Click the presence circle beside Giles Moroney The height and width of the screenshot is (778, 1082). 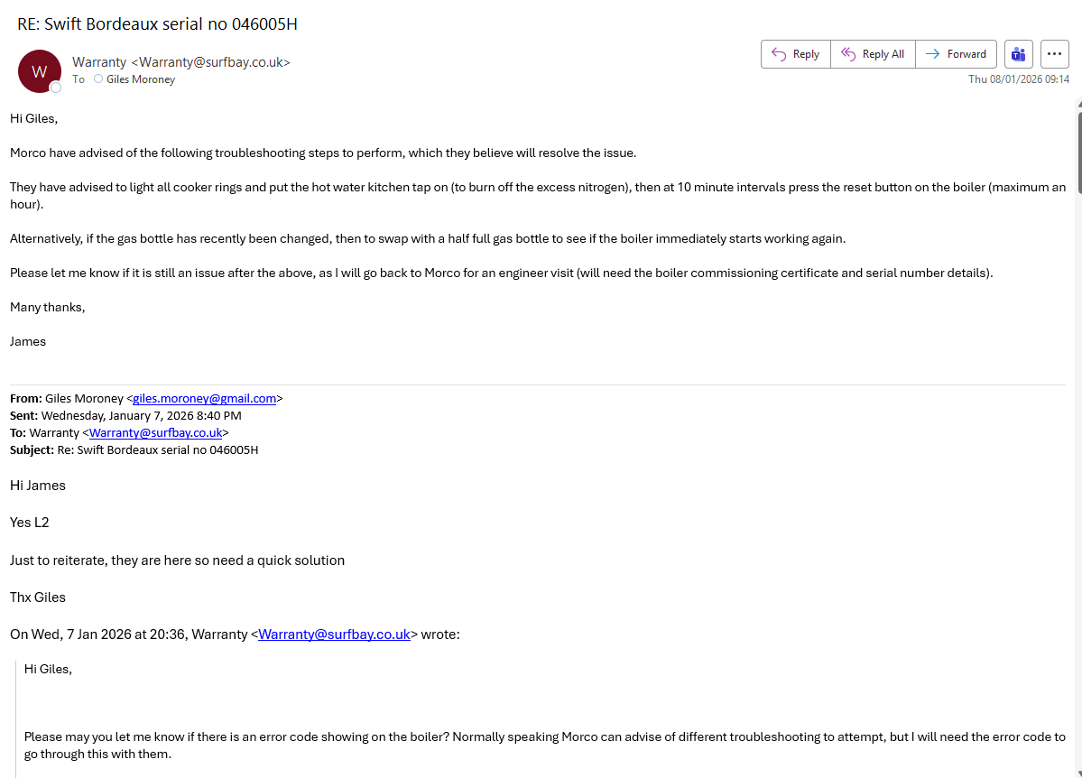point(98,79)
